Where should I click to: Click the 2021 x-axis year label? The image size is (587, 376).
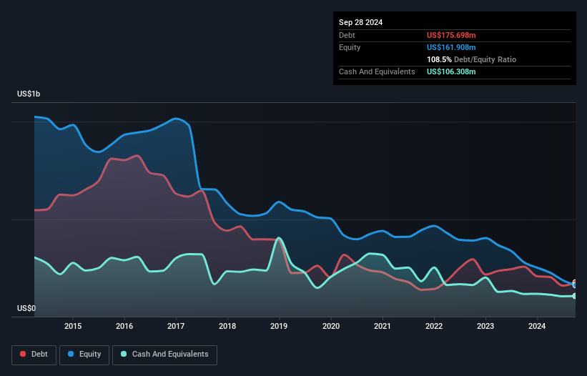point(383,326)
